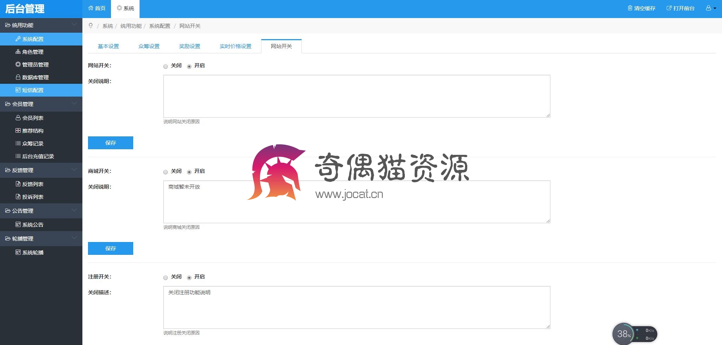The height and width of the screenshot is (345, 722).
Task: Click the folder icon next to 会员管理
Action: 8,104
